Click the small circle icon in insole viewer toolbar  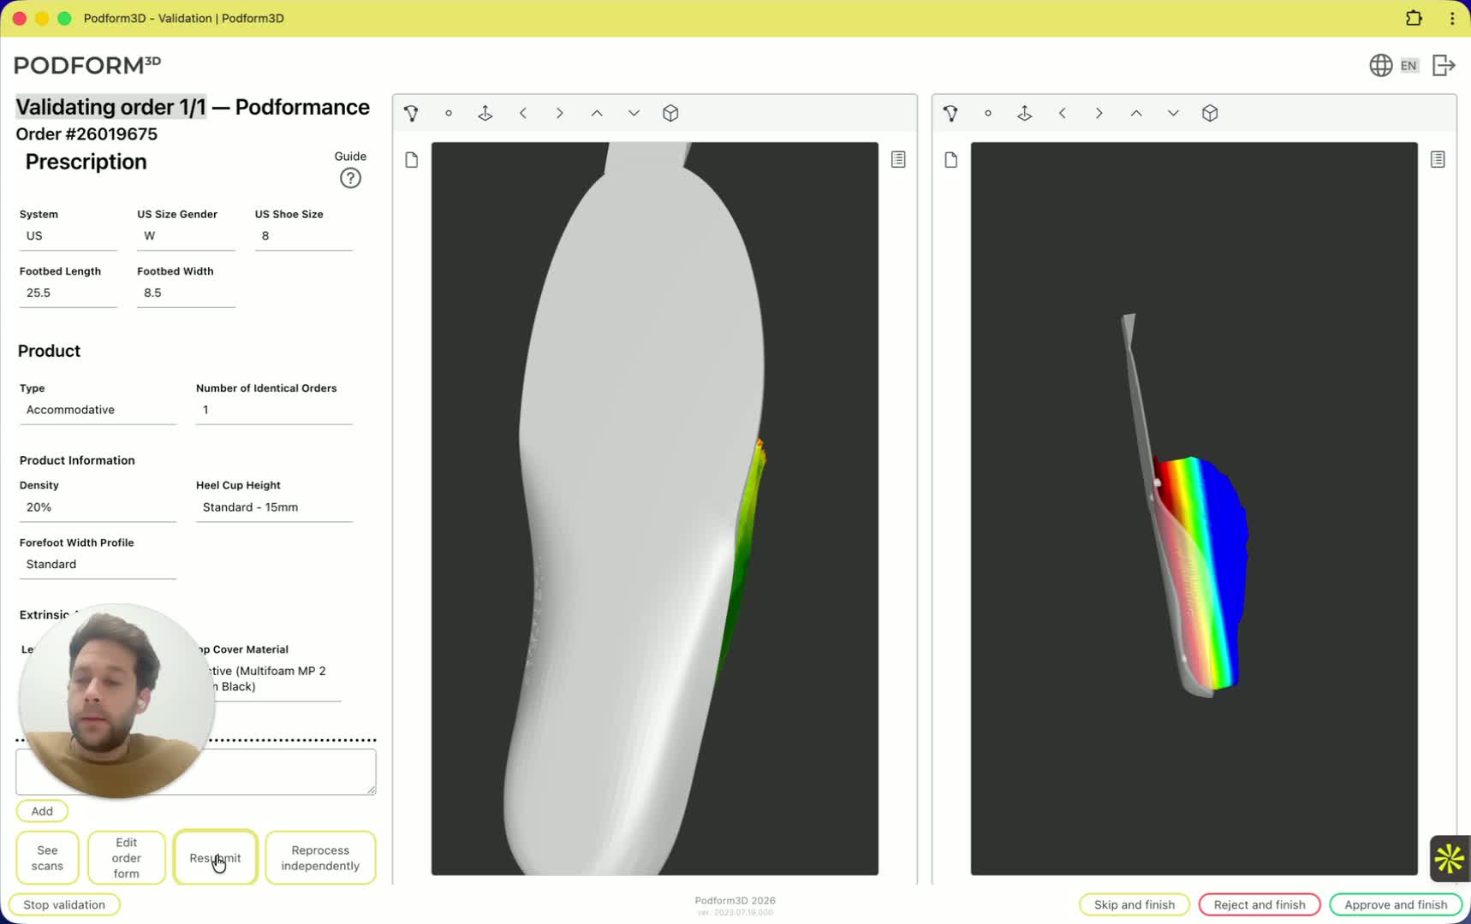click(449, 113)
